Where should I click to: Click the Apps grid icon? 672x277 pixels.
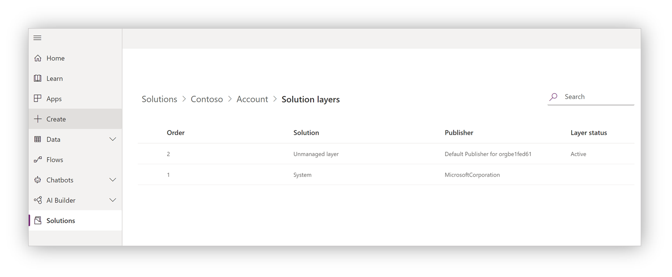38,98
